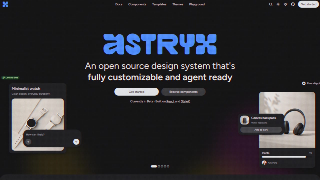Click the headphones product image

point(287,120)
